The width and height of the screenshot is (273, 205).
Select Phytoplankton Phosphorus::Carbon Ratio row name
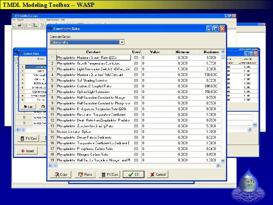point(94,149)
